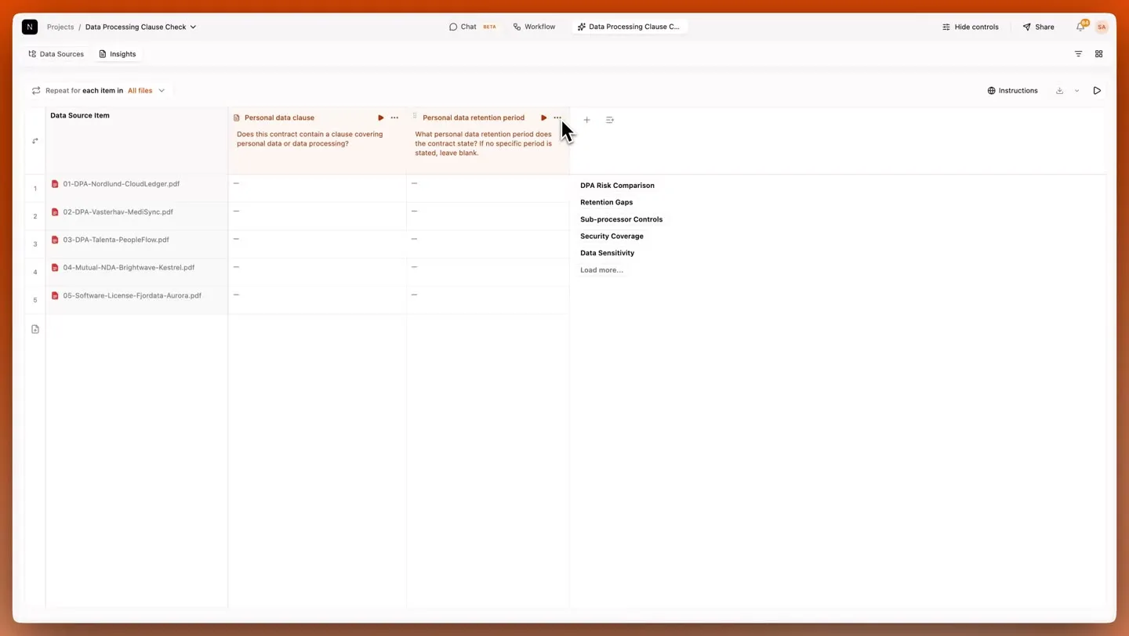Click the Personal data clause question text

(310, 139)
